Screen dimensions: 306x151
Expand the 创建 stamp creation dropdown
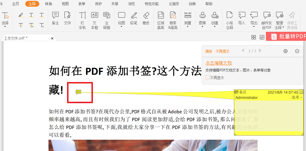pyautogui.click(x=215, y=26)
